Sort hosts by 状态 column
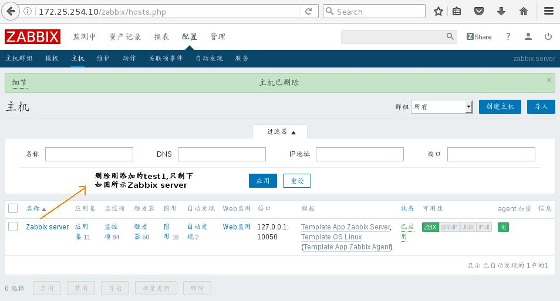 click(x=407, y=208)
